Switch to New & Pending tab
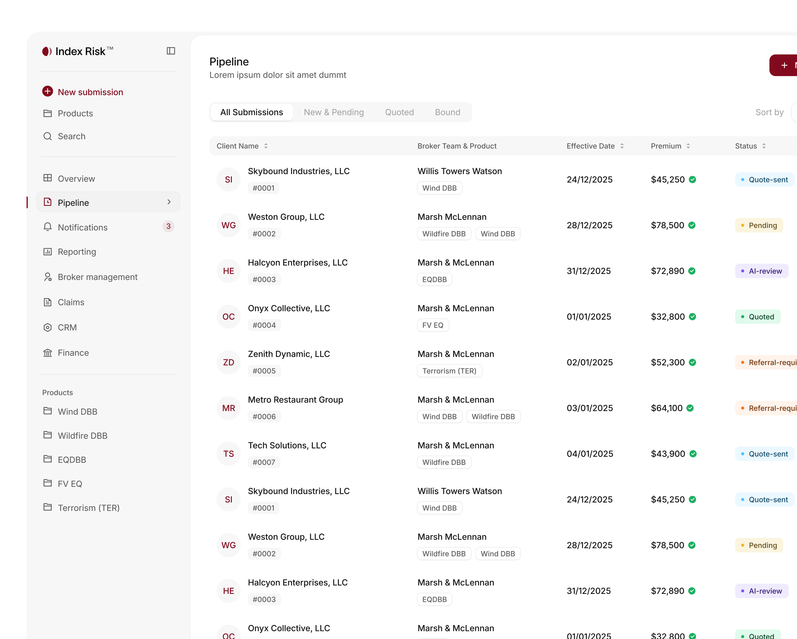797x639 pixels. click(333, 112)
